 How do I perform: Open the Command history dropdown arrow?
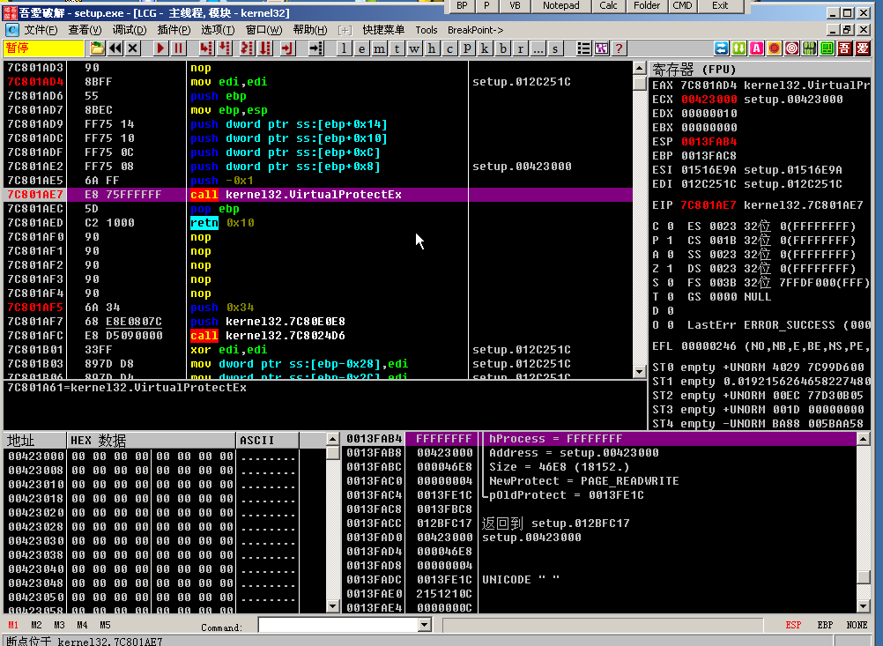click(425, 625)
